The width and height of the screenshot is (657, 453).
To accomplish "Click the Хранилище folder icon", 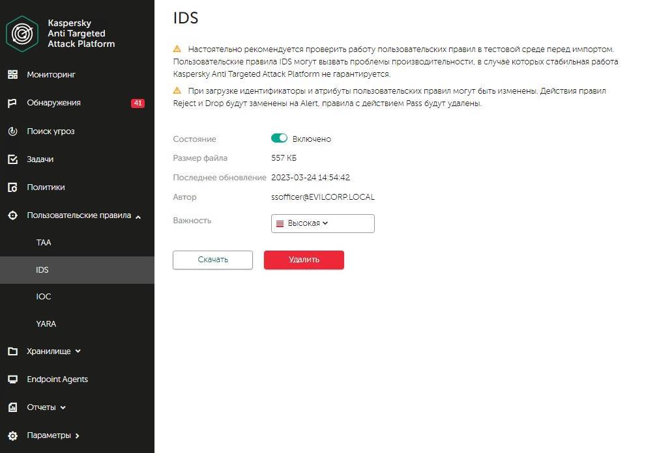I will [12, 351].
